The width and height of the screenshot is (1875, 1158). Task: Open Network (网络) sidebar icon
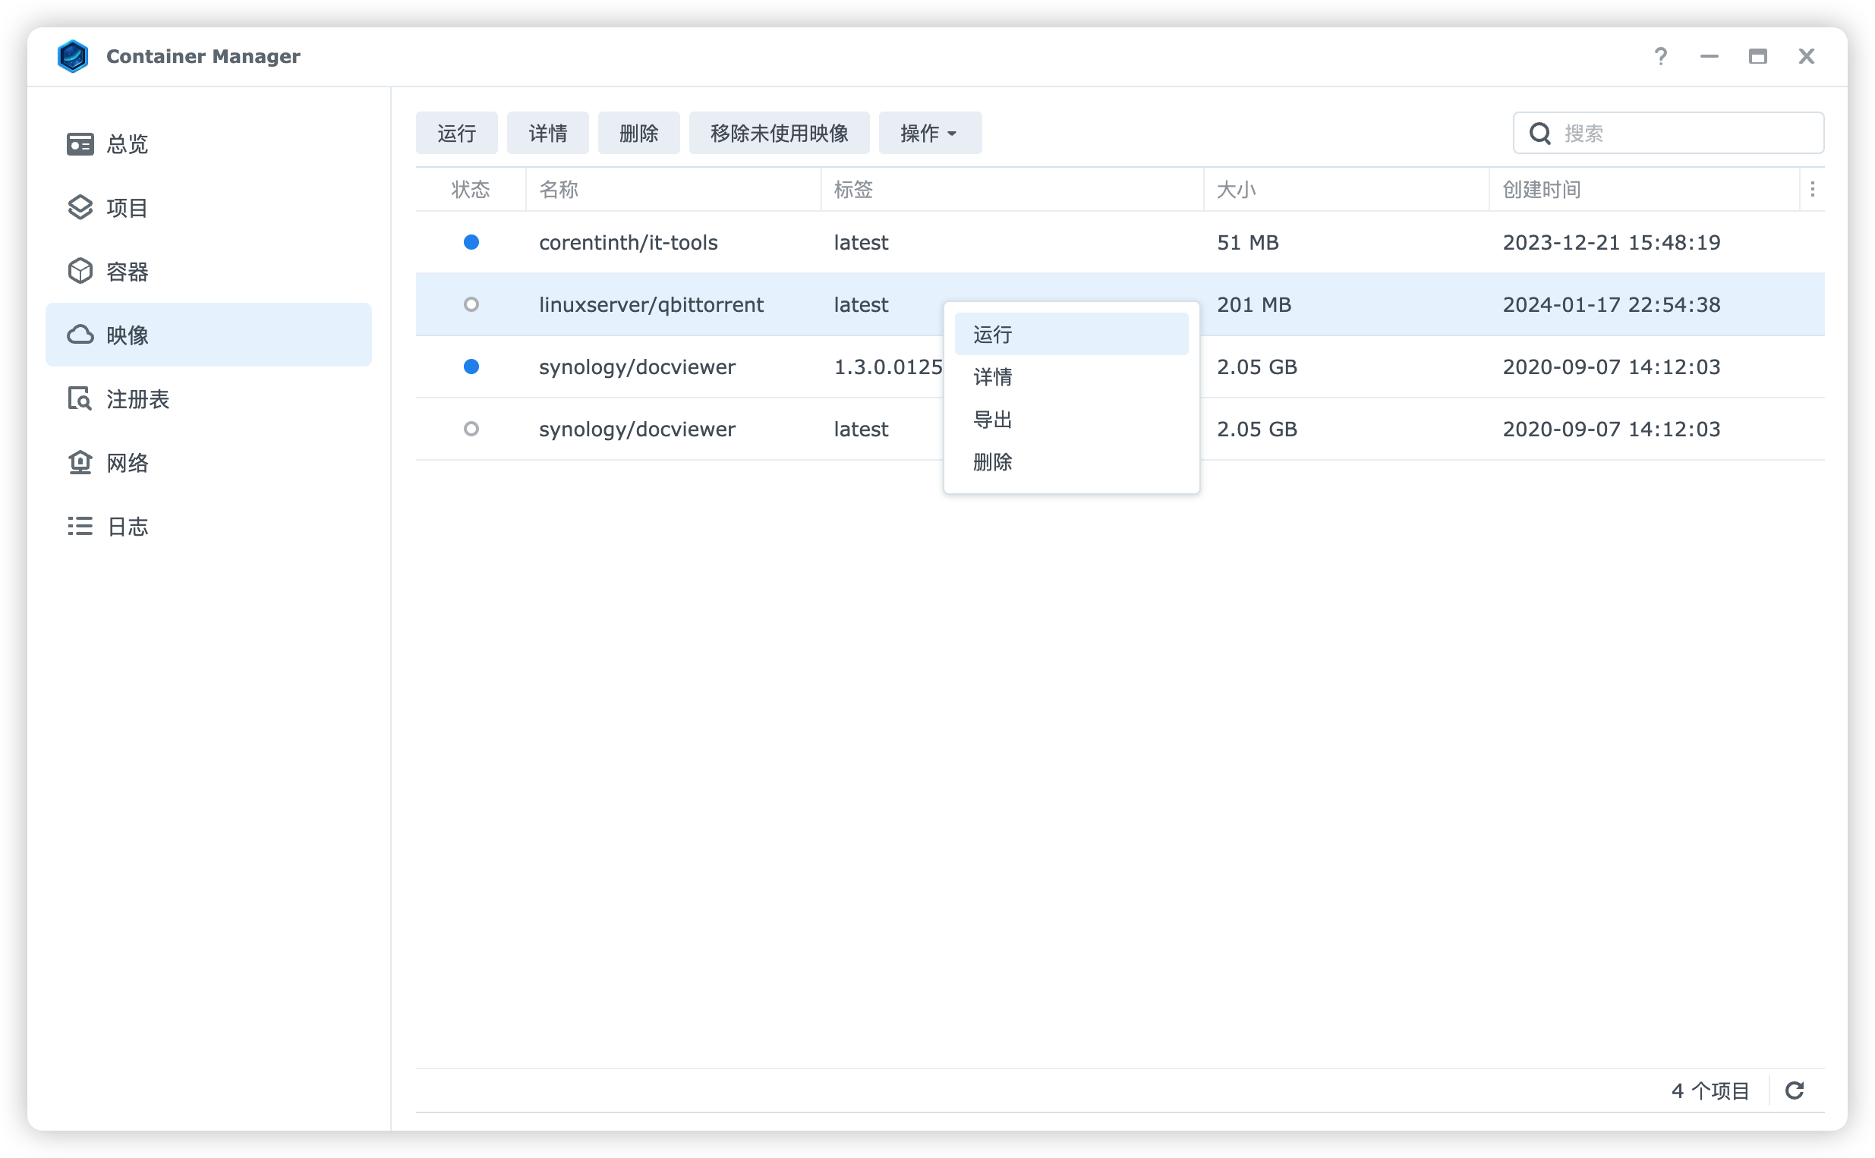point(80,463)
